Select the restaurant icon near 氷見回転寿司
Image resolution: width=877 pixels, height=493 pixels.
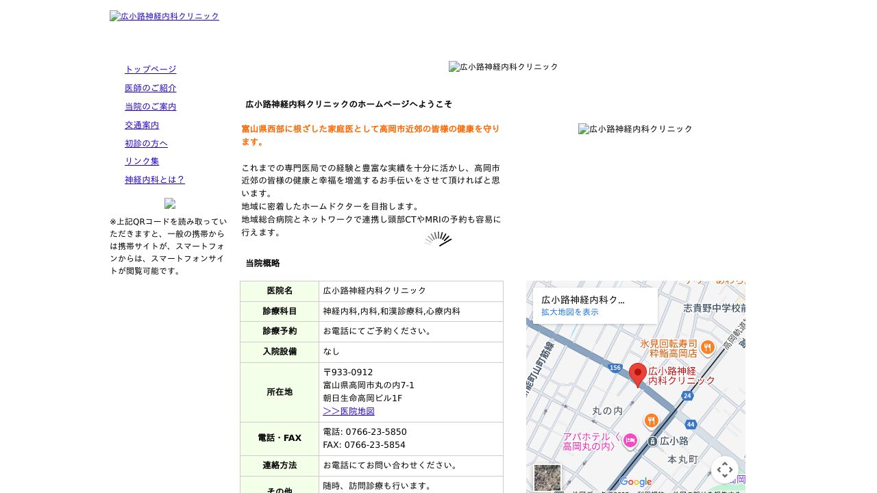(707, 348)
